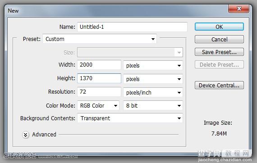
Task: Click the Width: label
Action: (x=67, y=65)
